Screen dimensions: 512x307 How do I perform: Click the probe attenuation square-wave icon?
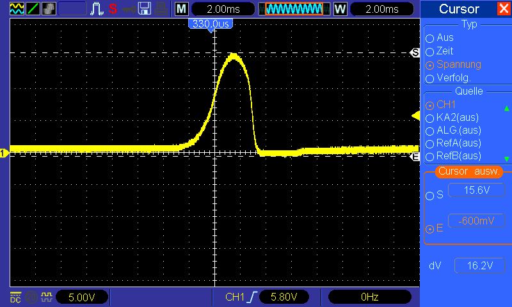click(x=47, y=297)
